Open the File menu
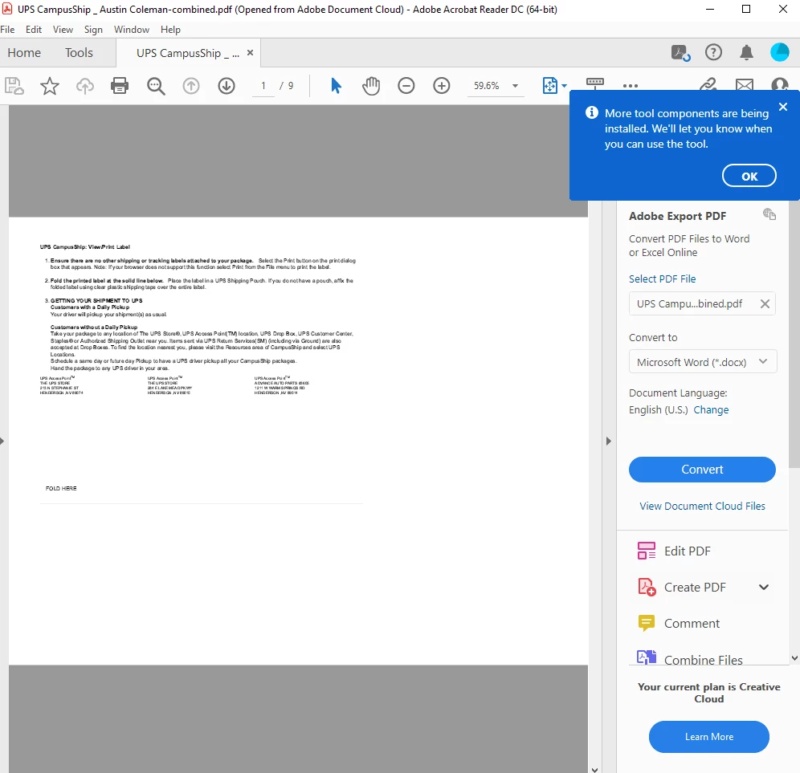 coord(8,30)
